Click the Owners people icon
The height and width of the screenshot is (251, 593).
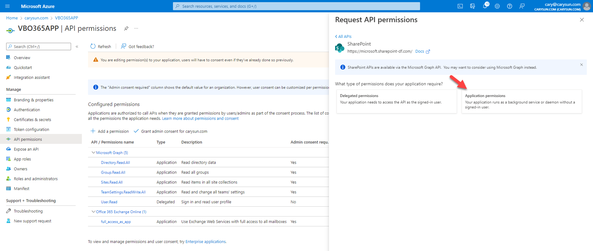tap(8, 169)
